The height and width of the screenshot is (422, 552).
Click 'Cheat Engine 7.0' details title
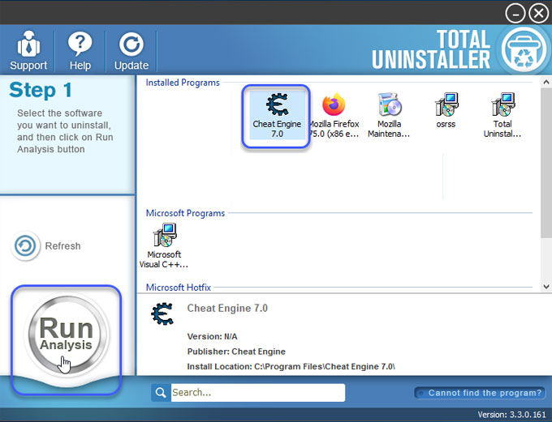[x=227, y=308]
